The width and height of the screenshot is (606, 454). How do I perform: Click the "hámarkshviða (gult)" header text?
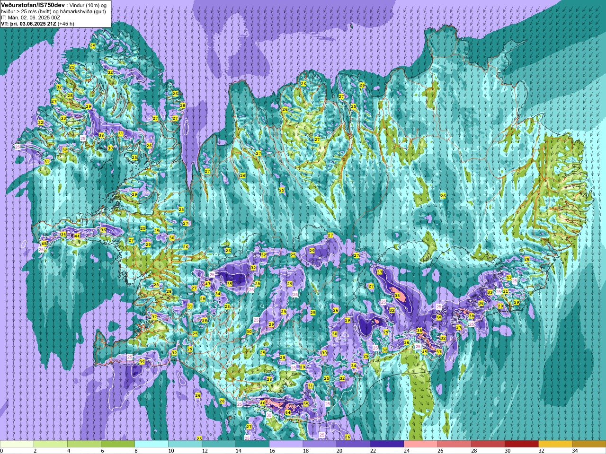[x=83, y=11]
